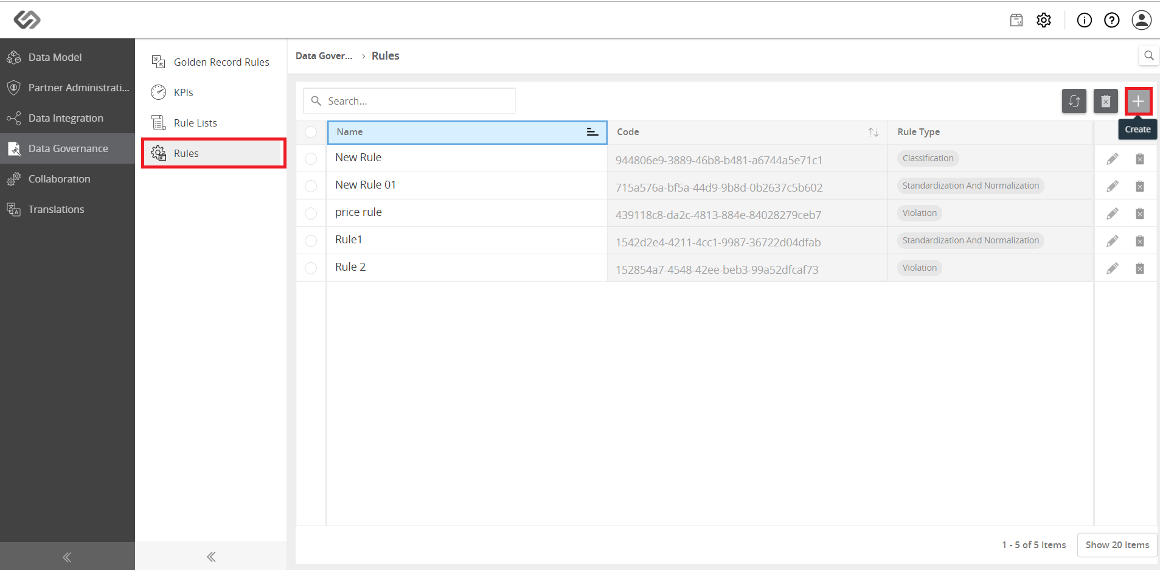The image size is (1160, 570).
Task: Click the bulk delete trash button
Action: click(1106, 101)
